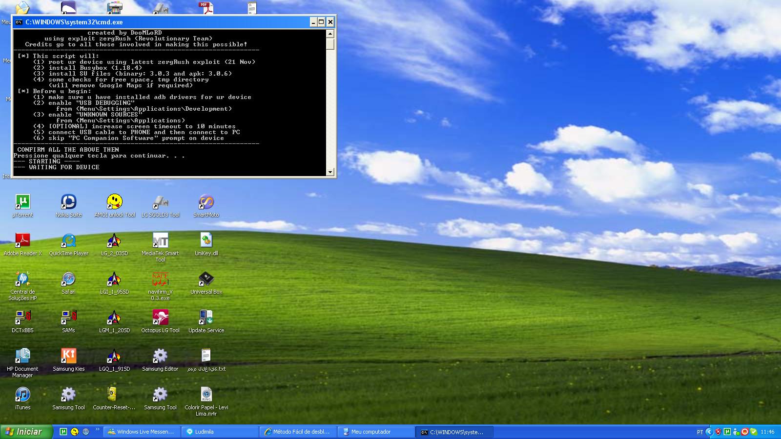Launch Octopus LG Tool from the desktop
Image resolution: width=781 pixels, height=439 pixels.
[161, 321]
